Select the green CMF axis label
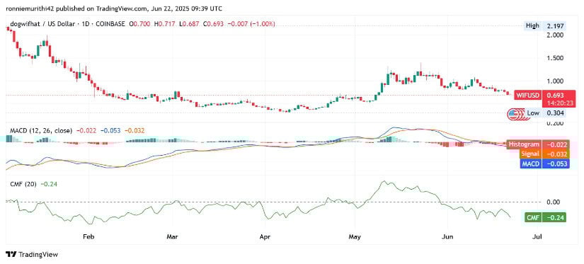584x264 pixels. coord(532,217)
